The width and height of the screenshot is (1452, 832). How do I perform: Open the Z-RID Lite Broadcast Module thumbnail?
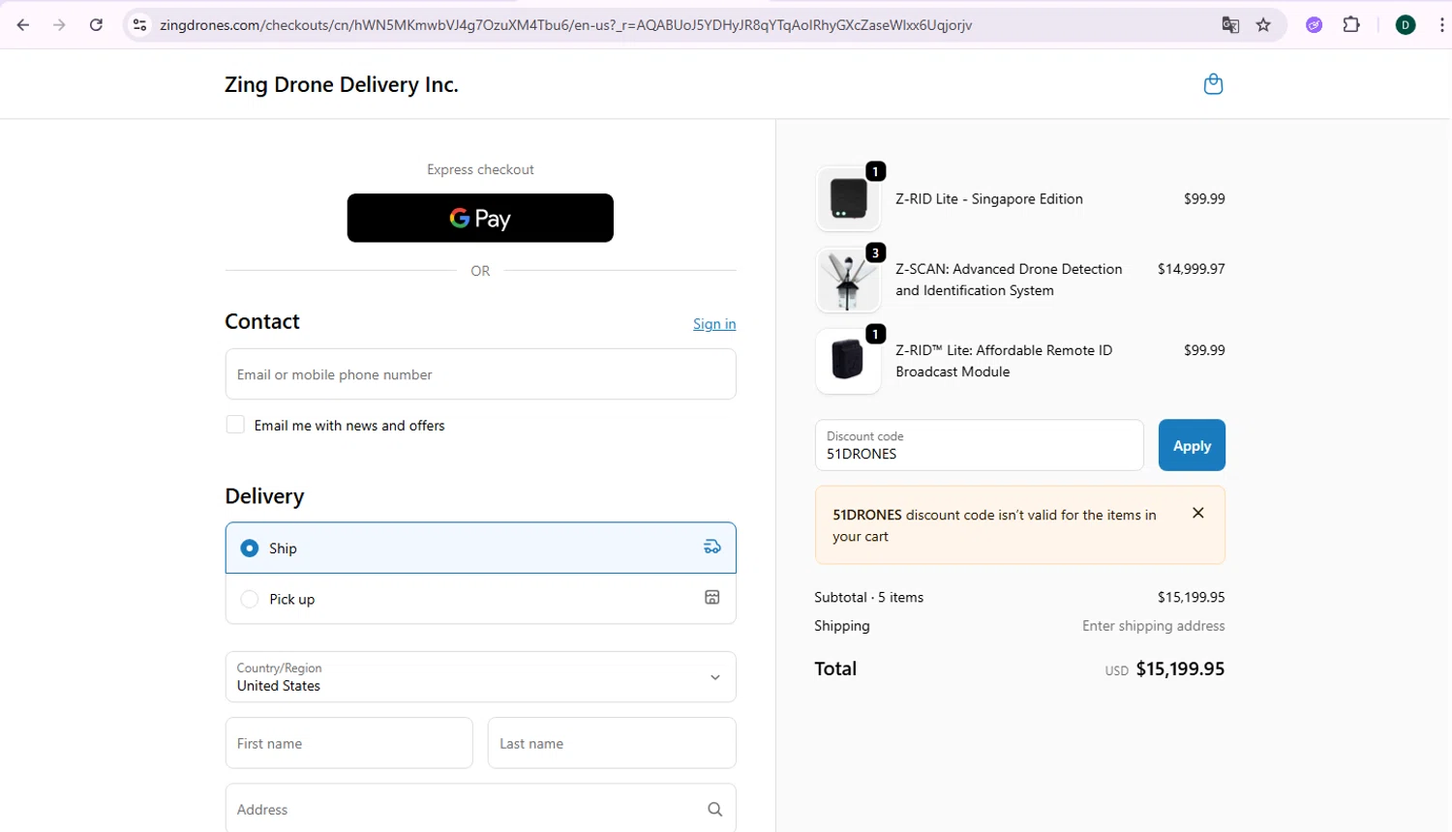pyautogui.click(x=849, y=361)
